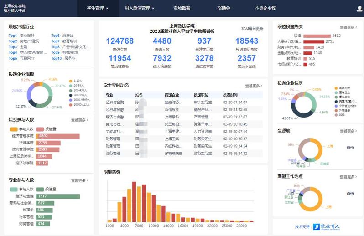
Task: Toggle 投递量 legend in 专业参与人数 chart
Action: click(x=40, y=189)
